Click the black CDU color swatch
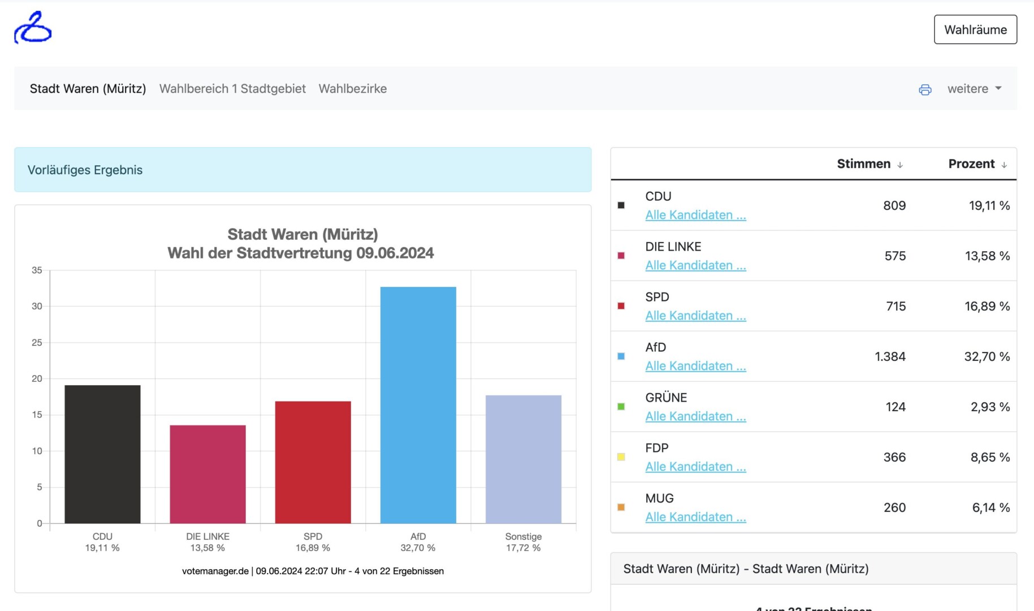Image resolution: width=1034 pixels, height=611 pixels. 621,205
